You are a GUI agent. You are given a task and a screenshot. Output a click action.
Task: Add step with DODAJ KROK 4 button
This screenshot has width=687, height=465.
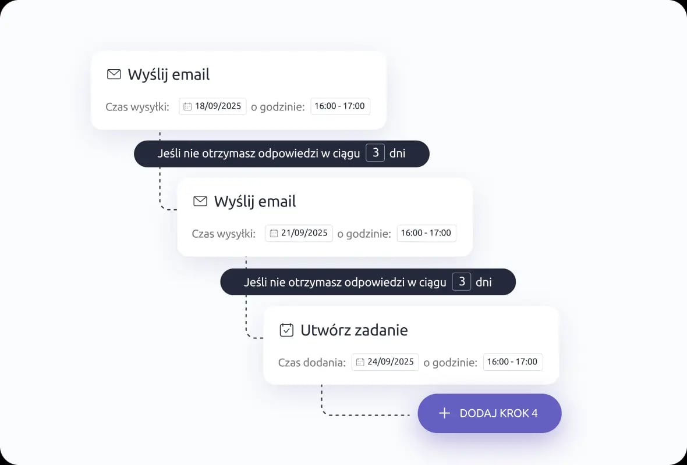490,413
